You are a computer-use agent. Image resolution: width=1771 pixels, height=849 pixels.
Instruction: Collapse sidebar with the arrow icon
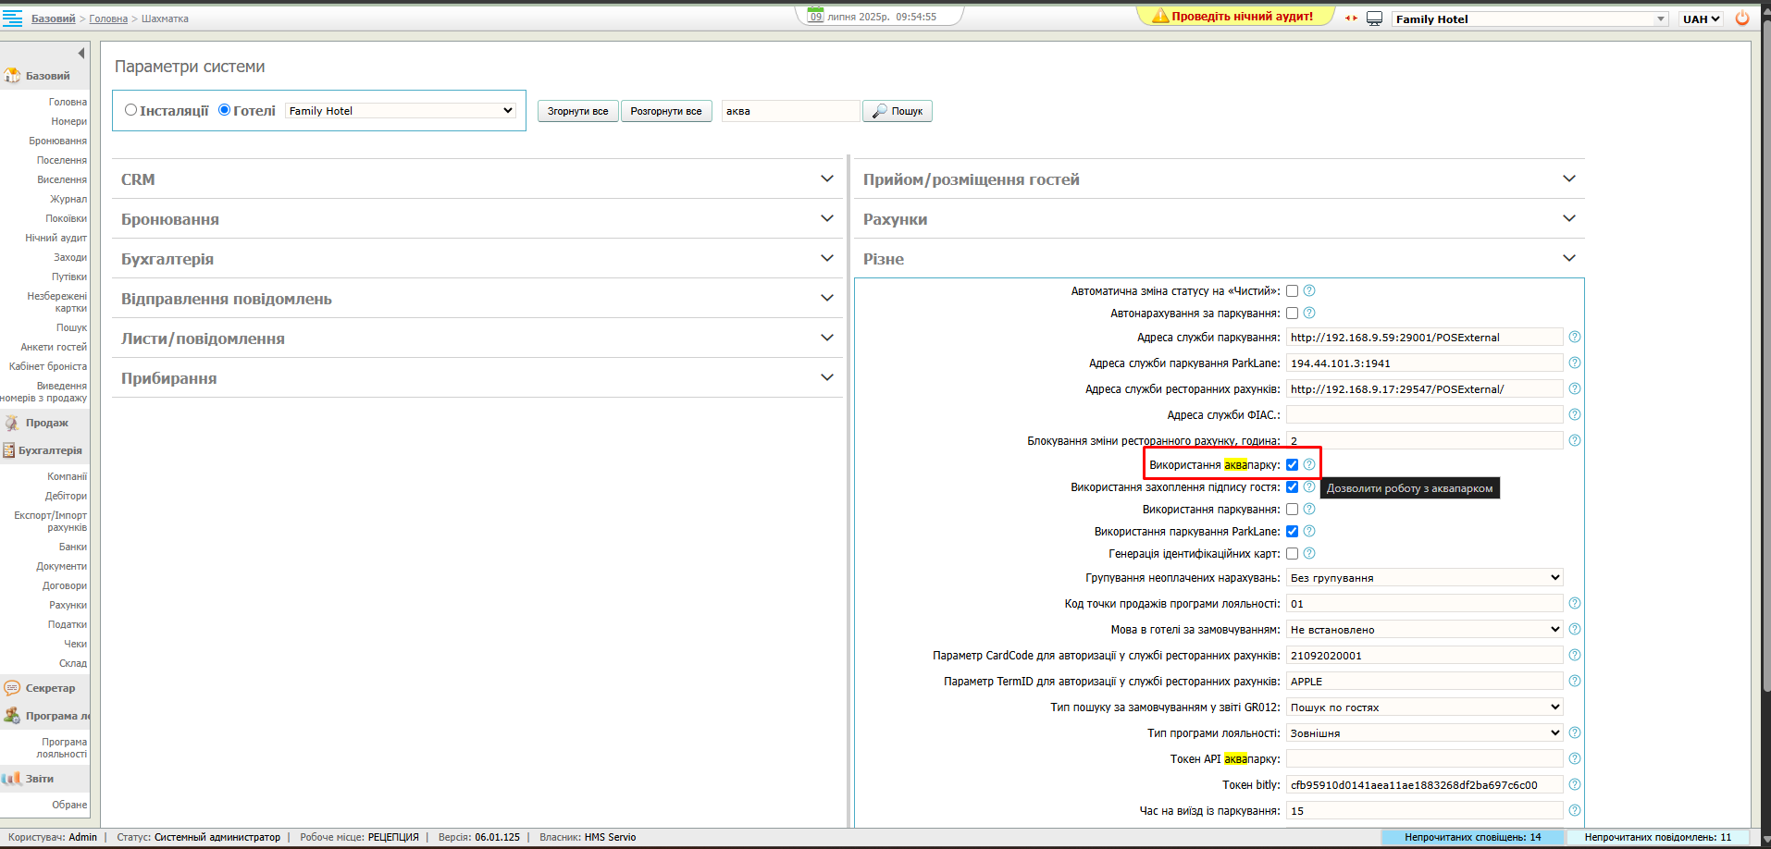click(x=81, y=53)
